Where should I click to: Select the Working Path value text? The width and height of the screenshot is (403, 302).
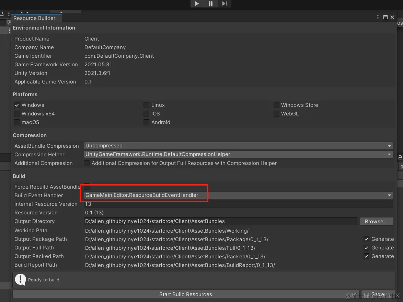167,231
